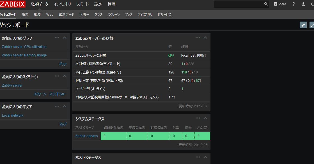This screenshot has width=314, height=164.
Task: Switch to the 障害 tab
Action: pyautogui.click(x=25, y=14)
